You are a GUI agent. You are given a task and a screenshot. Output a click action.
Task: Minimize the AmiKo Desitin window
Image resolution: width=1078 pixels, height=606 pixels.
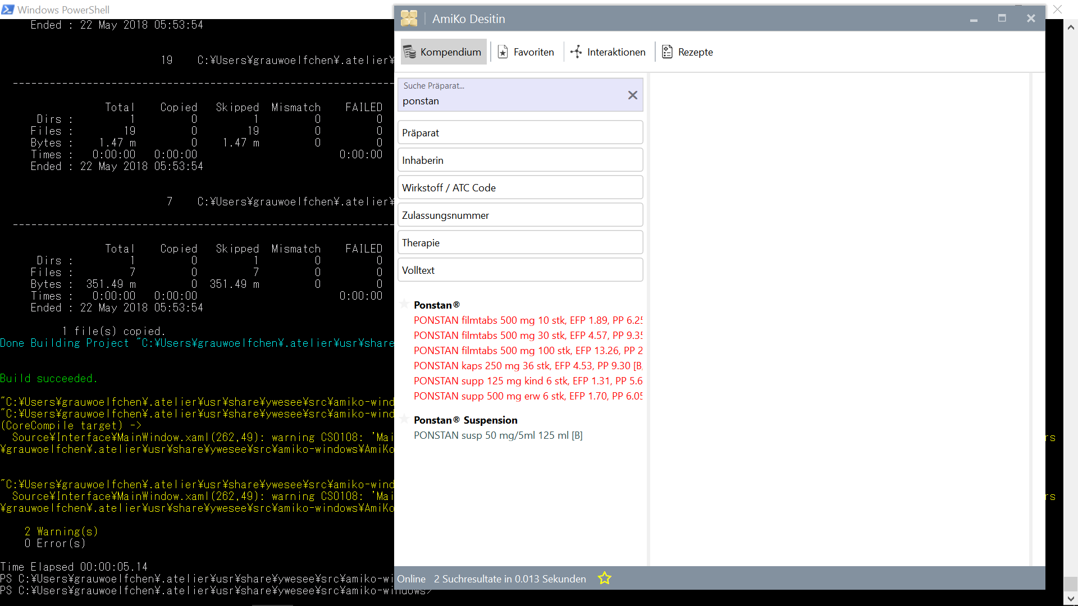[974, 19]
